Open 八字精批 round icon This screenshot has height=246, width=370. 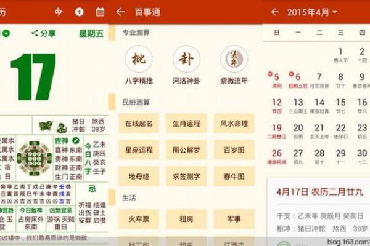pos(139,59)
